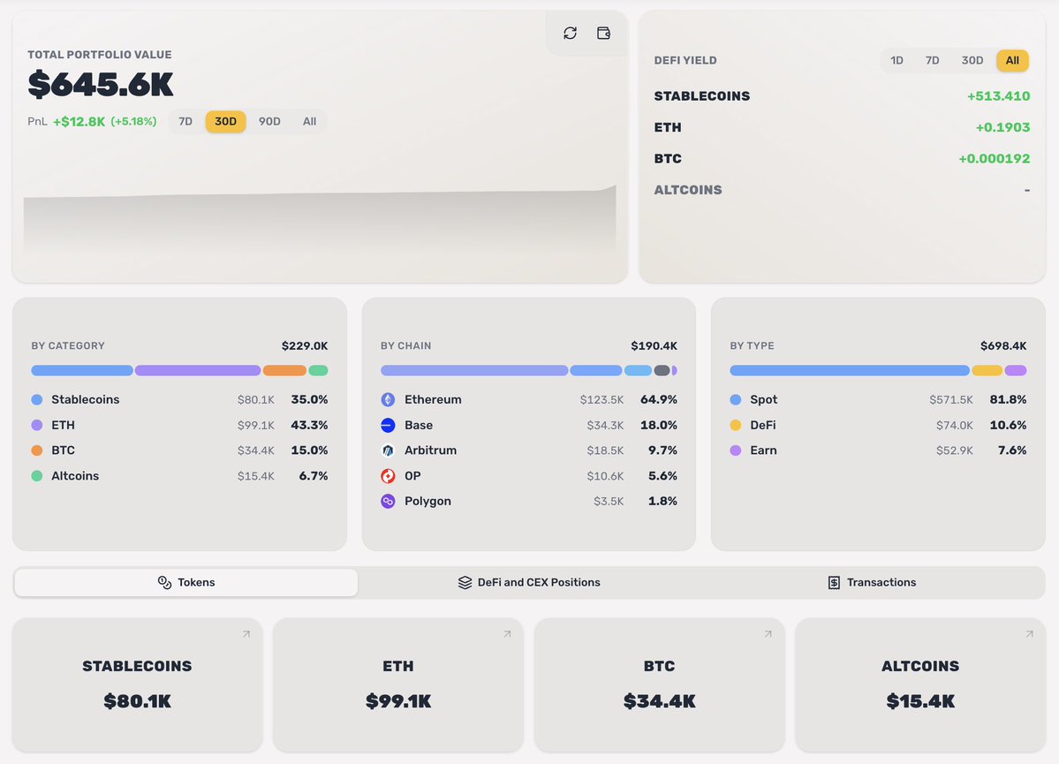Switch to the Tokens tab
The height and width of the screenshot is (764, 1059).
tap(186, 582)
